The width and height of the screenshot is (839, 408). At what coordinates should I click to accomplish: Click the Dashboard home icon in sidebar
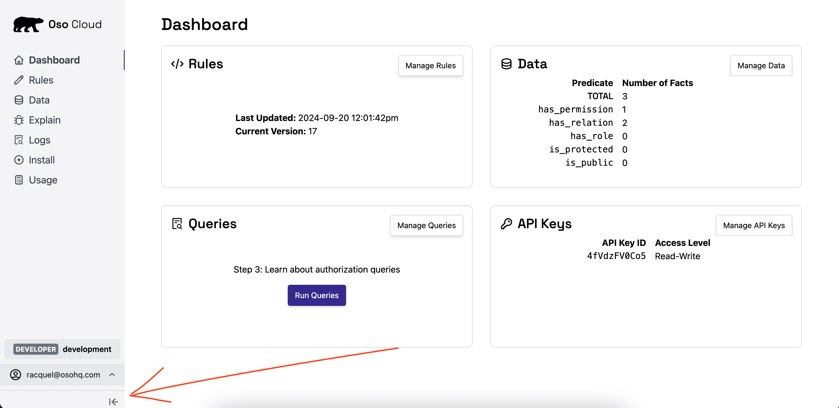[19, 60]
